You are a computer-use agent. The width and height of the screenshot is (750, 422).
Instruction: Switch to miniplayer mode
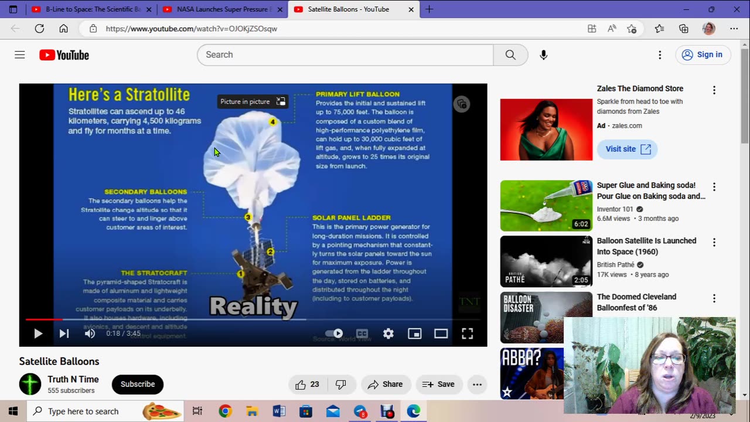(x=415, y=333)
